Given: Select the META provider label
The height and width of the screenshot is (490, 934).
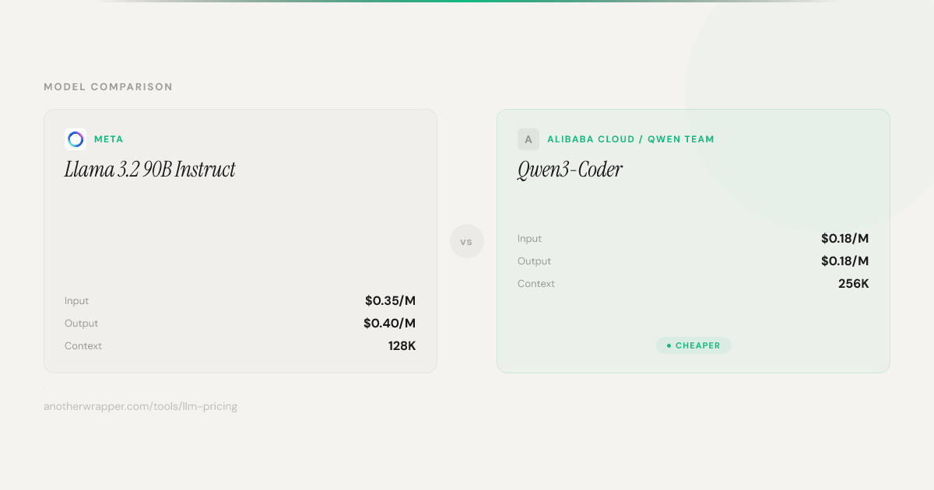Looking at the screenshot, I should 109,139.
